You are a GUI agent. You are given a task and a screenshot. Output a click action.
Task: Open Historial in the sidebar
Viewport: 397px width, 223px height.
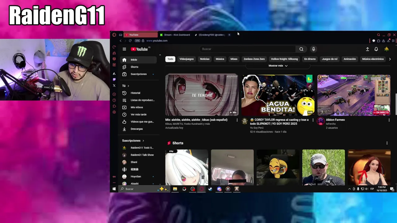click(139, 93)
